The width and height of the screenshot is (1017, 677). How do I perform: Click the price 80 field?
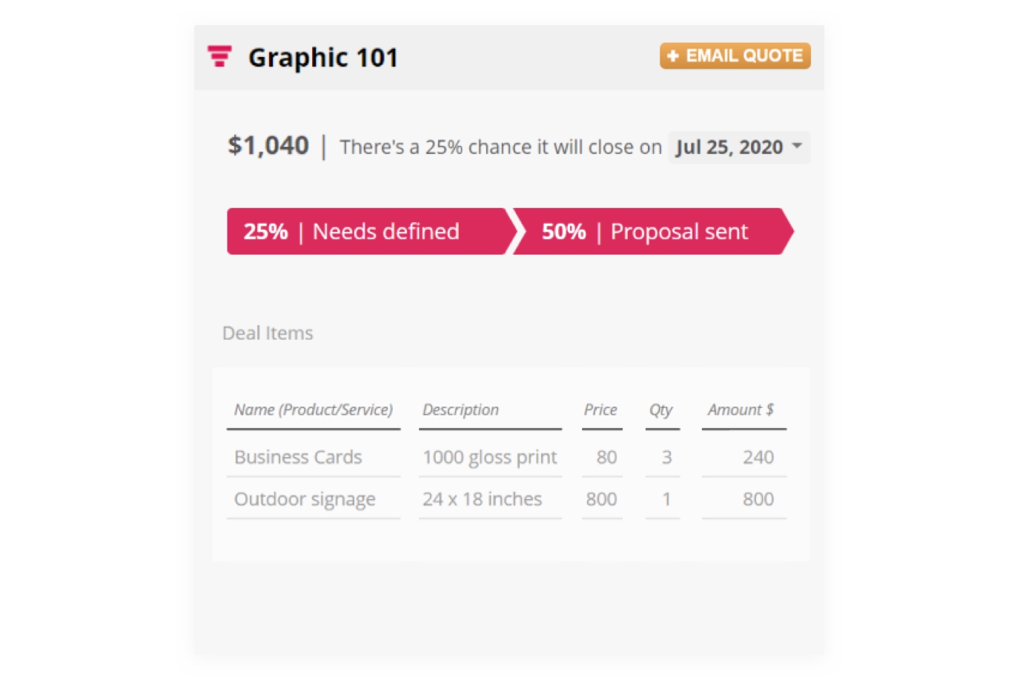point(602,457)
